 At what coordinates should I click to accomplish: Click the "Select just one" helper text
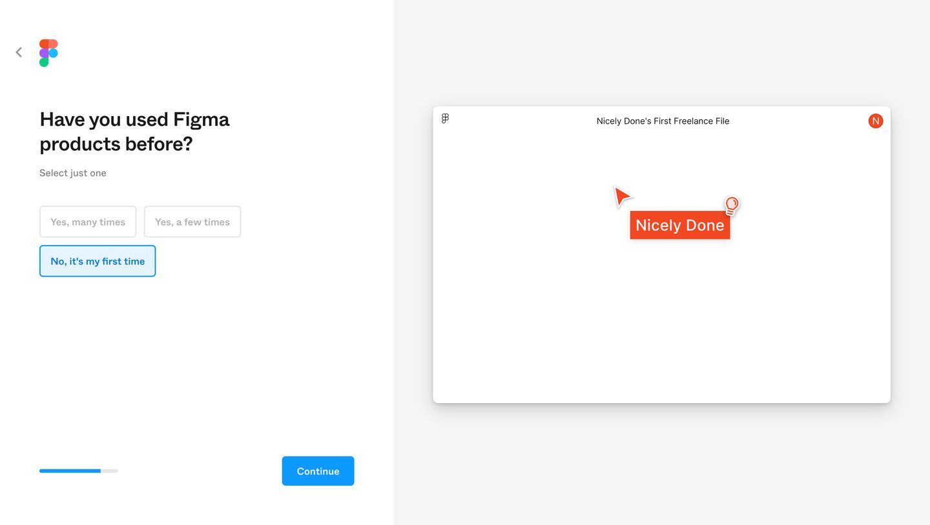[72, 173]
